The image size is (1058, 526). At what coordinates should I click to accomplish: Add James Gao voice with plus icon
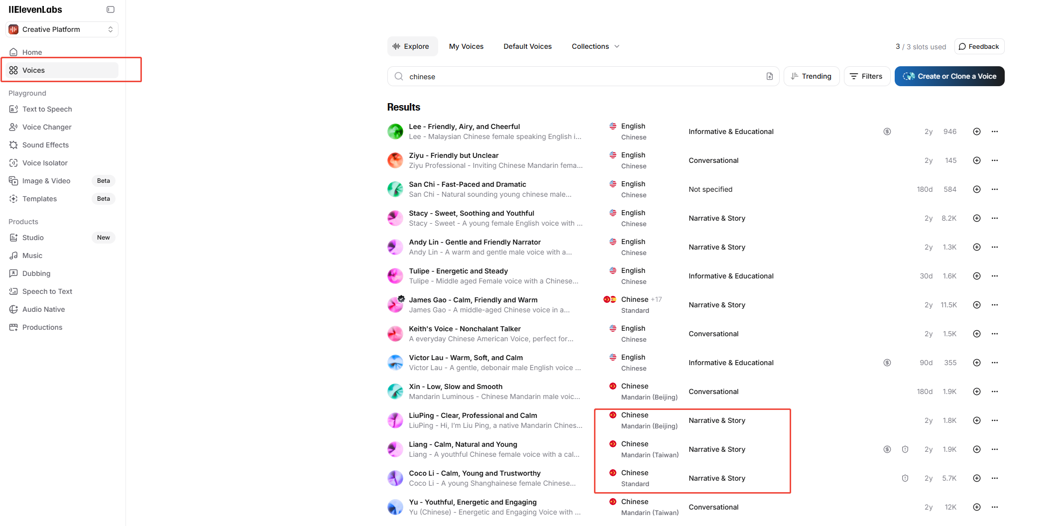pos(976,305)
